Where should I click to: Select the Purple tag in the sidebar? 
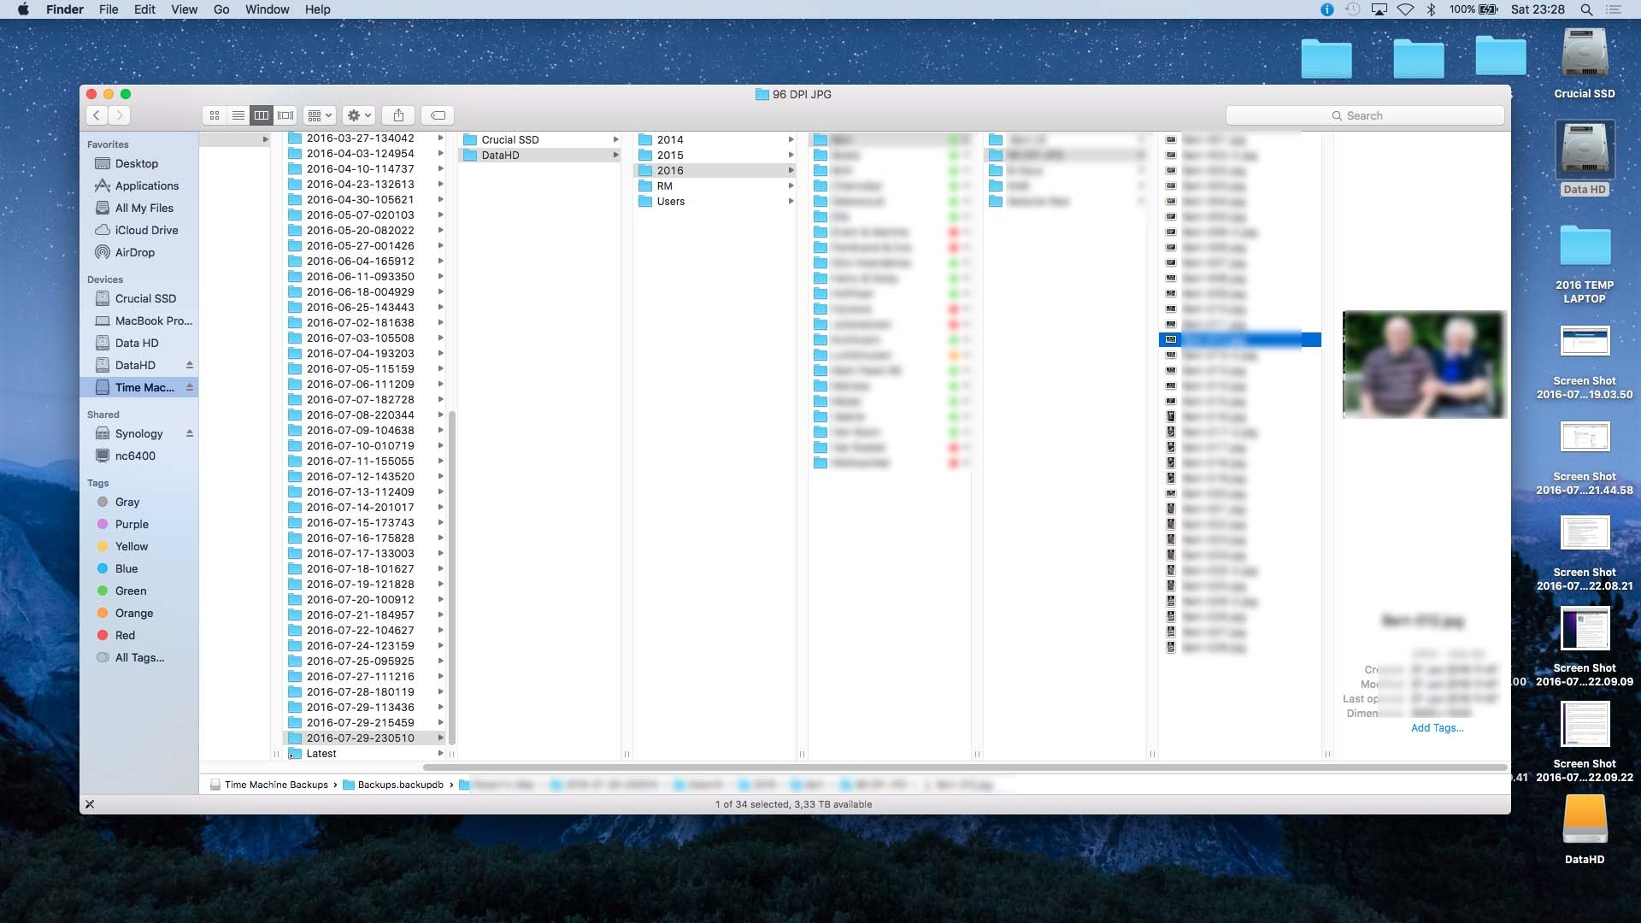tap(132, 524)
